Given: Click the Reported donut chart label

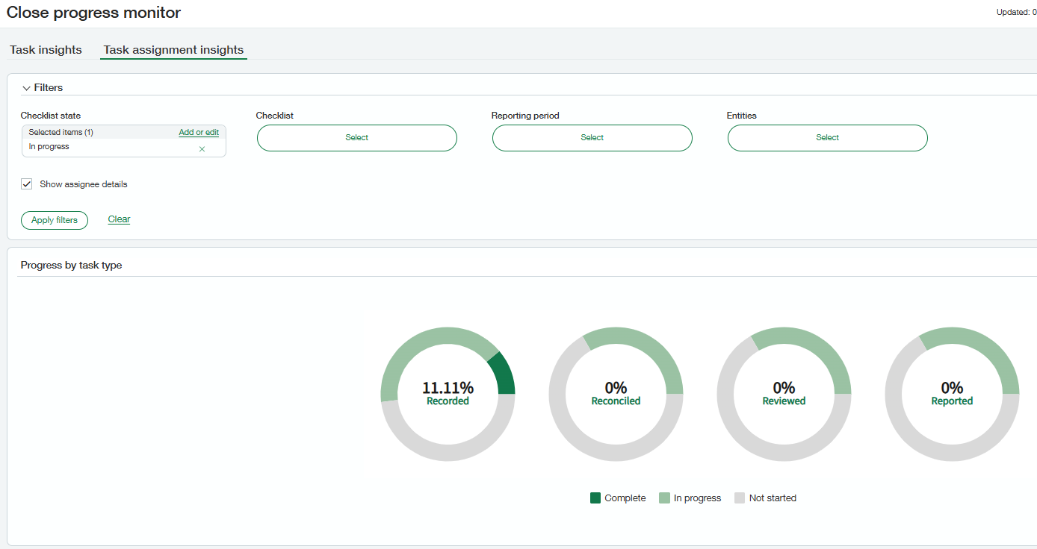Looking at the screenshot, I should tap(952, 401).
